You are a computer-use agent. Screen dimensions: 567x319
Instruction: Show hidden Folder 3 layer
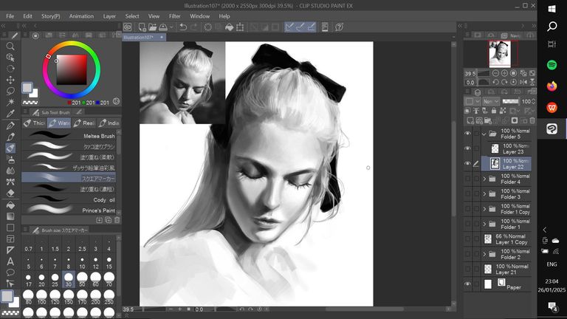tap(467, 194)
